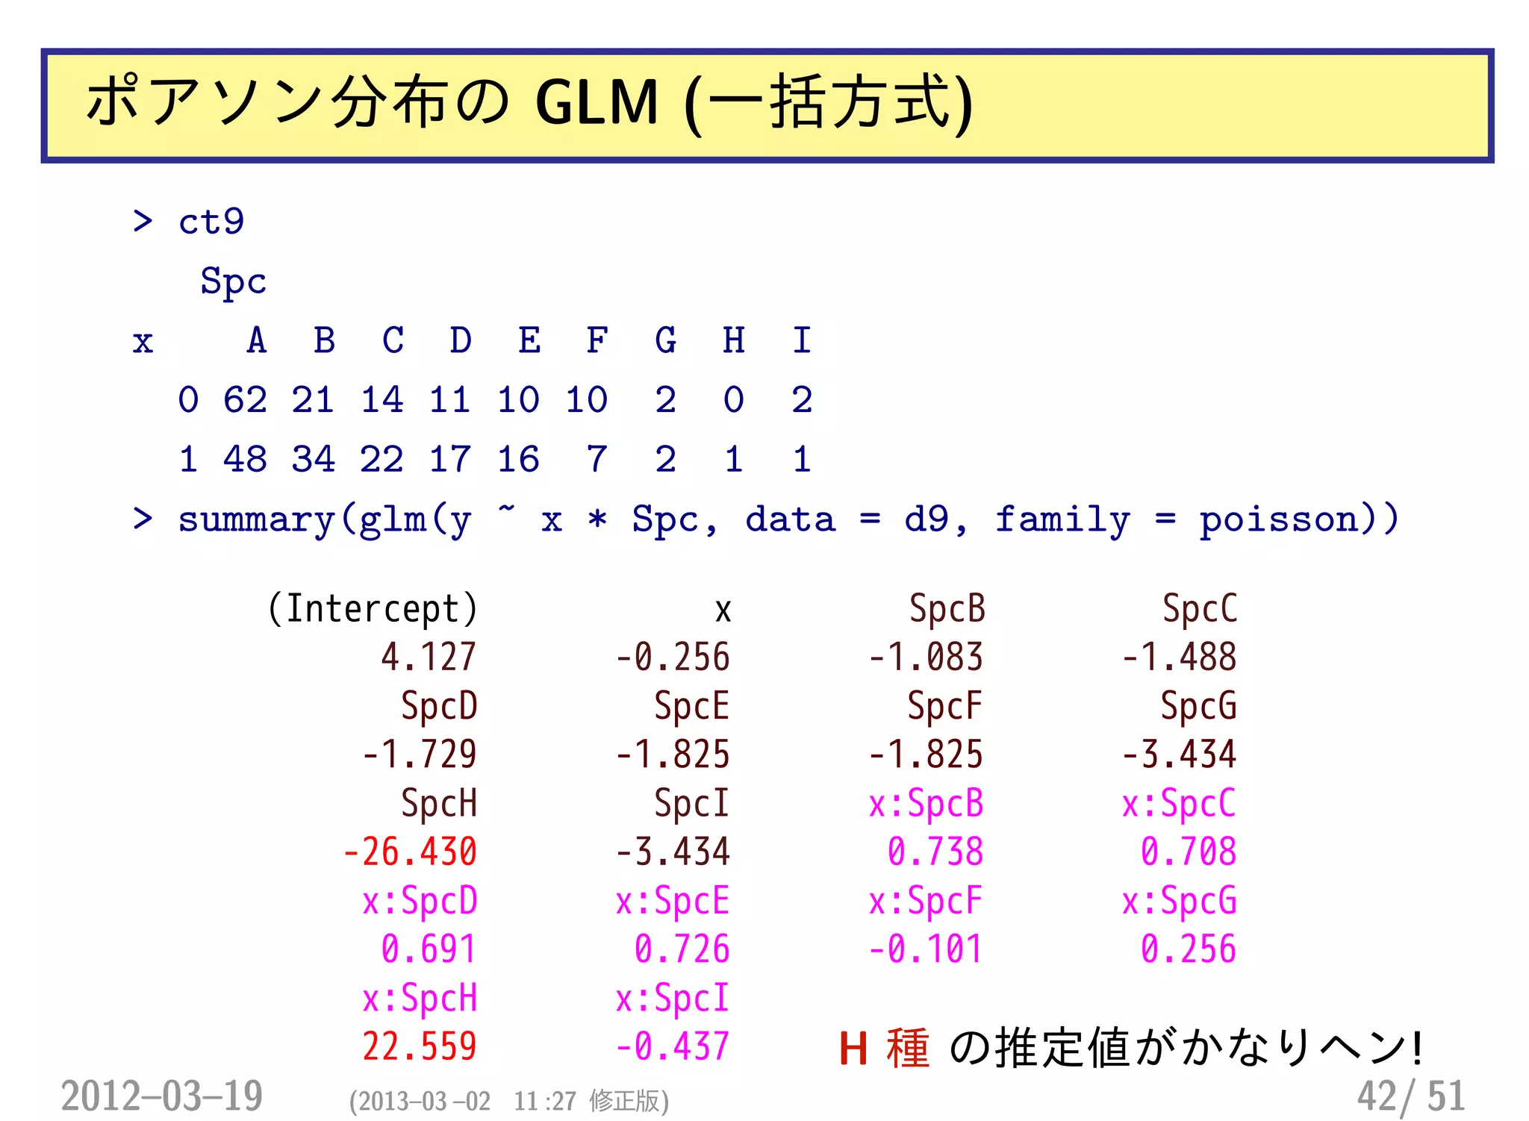The height and width of the screenshot is (1121, 1529).
Task: Click the magenta 'x:SpcH' label
Action: coord(420,999)
